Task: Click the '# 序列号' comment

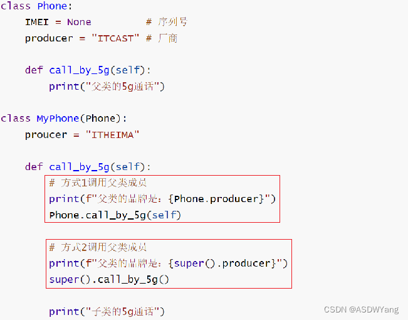Action: coord(166,22)
